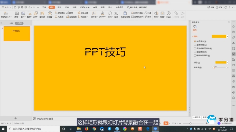Click the 全部应用 apply-to-all button
Image resolution: width=236 pixels, height=132 pixels.
coord(197,117)
